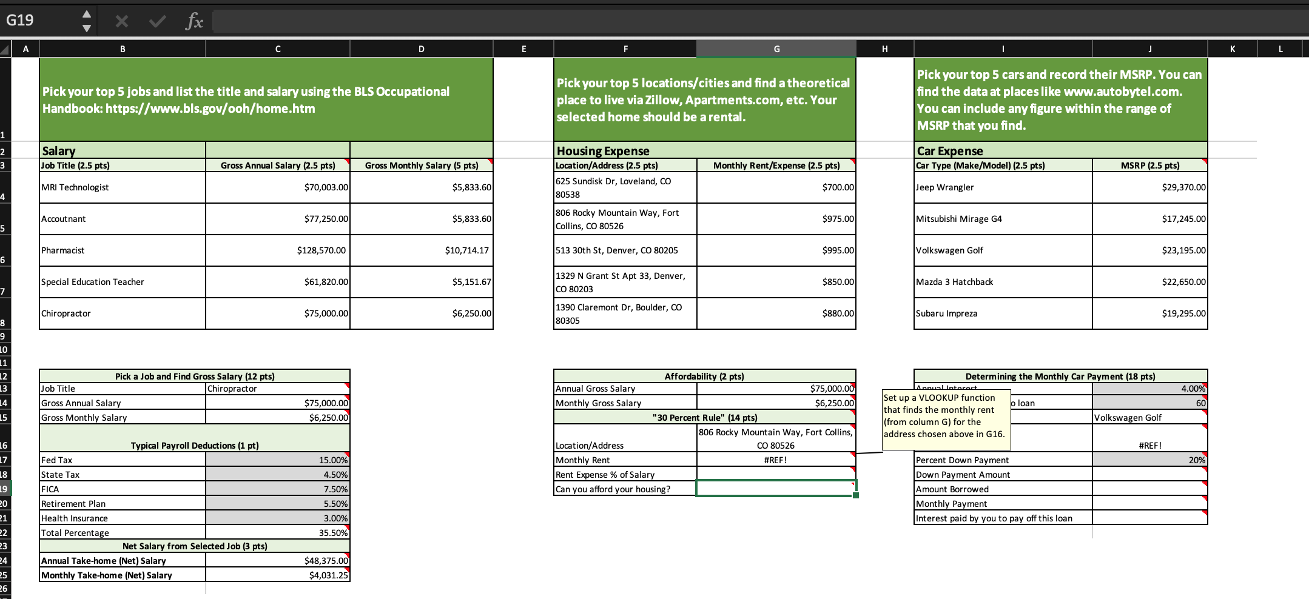1309x599 pixels.
Task: Select the 1390 Claremont Dr, Boulder cell
Action: pos(625,313)
